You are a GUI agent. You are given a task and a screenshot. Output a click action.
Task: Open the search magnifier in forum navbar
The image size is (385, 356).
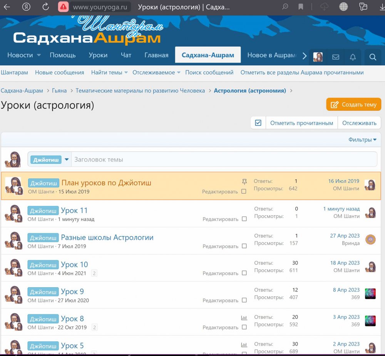coord(372,57)
